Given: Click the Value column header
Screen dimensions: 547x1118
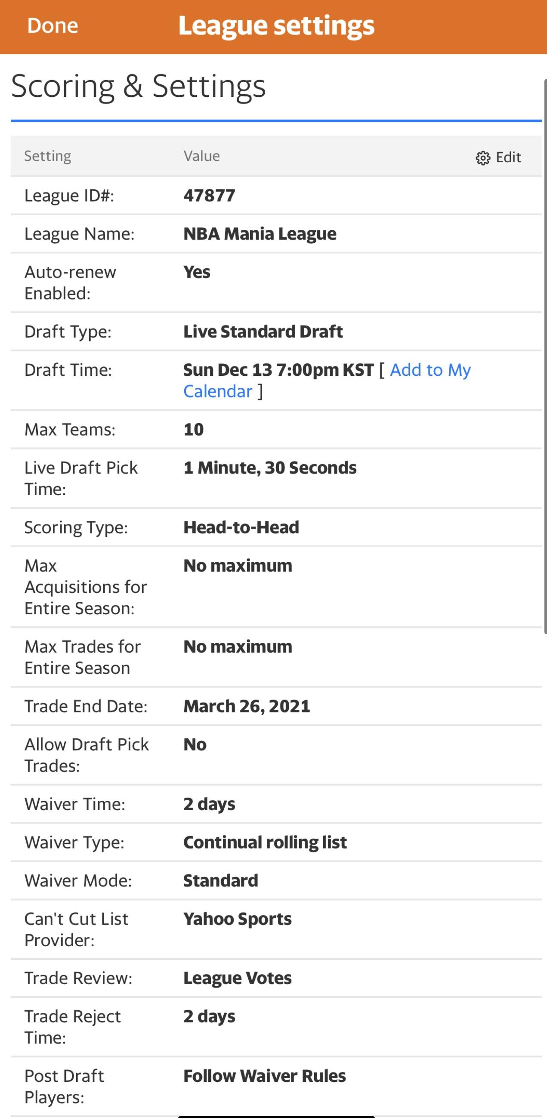Looking at the screenshot, I should click(201, 156).
